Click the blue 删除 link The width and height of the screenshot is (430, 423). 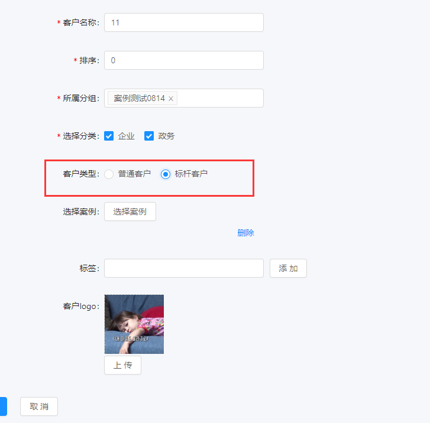click(x=245, y=233)
